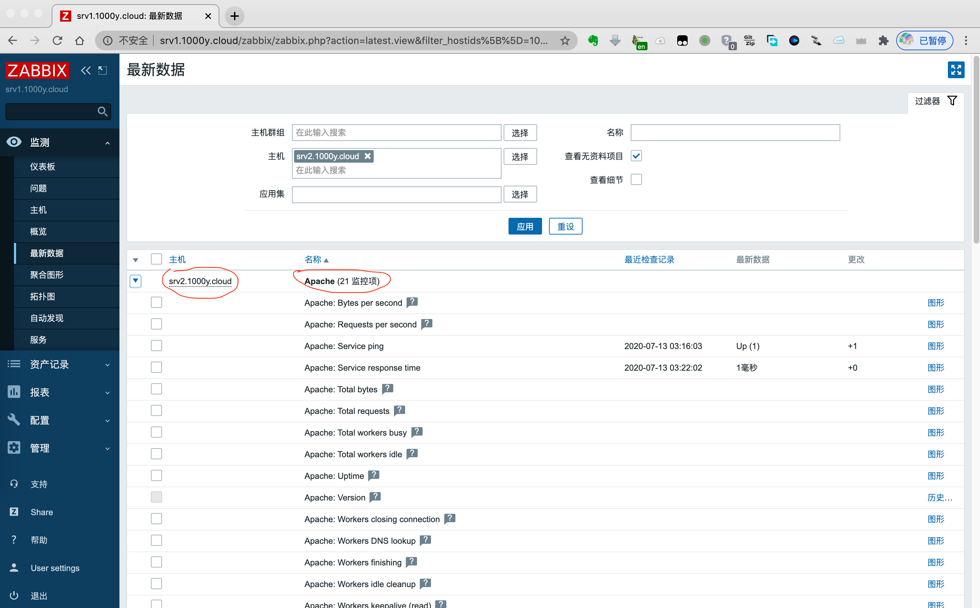Viewport: 980px width, 608px height.
Task: Toggle fullscreen kiosk mode icon
Action: pyautogui.click(x=956, y=69)
